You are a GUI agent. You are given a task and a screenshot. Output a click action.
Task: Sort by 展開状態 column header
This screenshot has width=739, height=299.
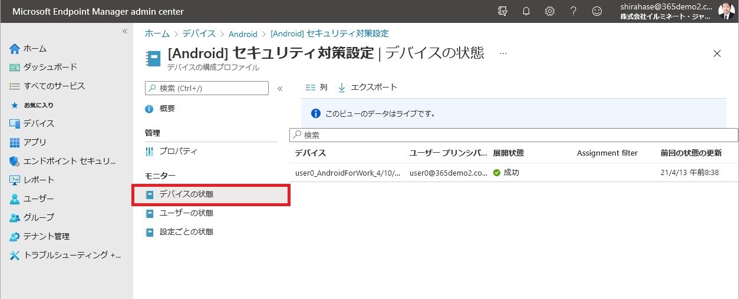pos(509,153)
